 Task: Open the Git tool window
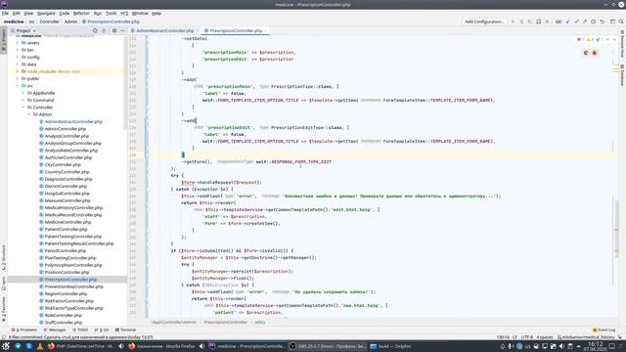(x=102, y=330)
